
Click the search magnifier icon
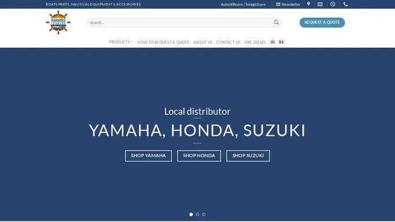coord(276,23)
